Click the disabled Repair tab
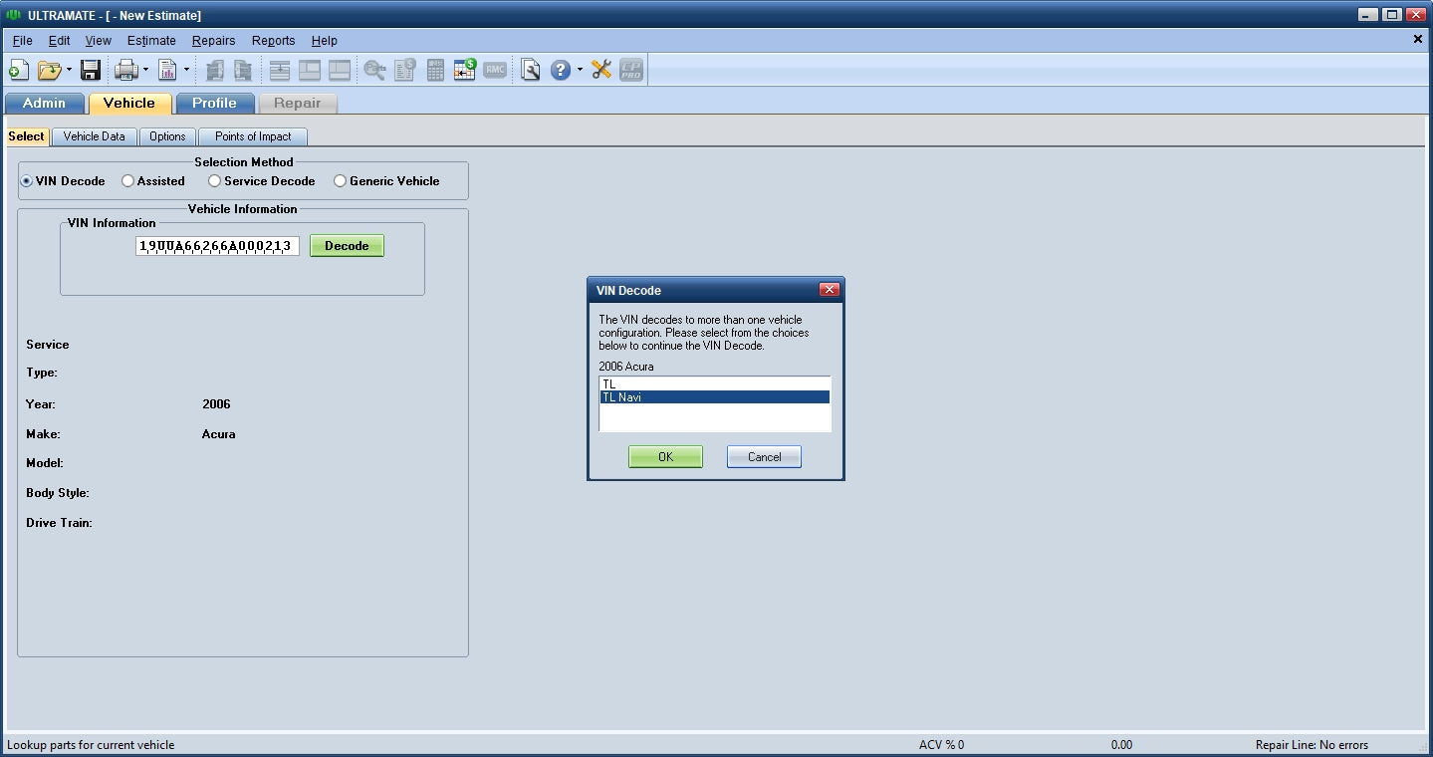 (298, 104)
